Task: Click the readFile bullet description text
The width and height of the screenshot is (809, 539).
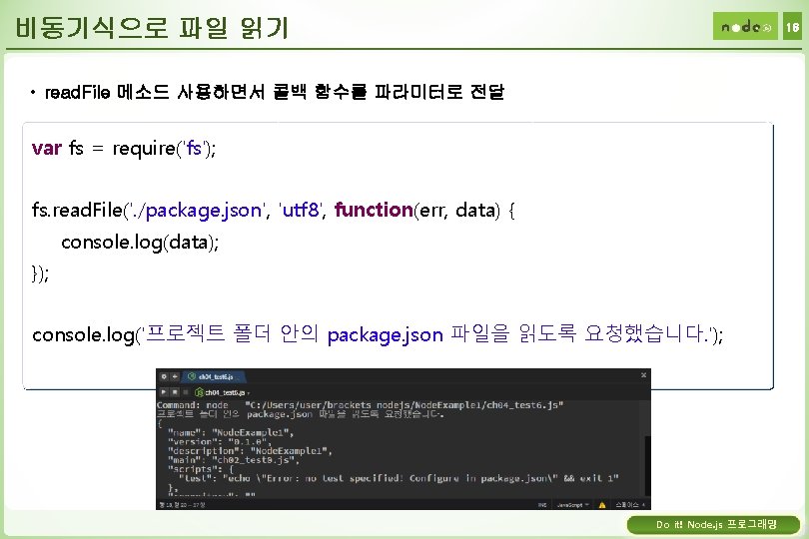Action: point(274,92)
